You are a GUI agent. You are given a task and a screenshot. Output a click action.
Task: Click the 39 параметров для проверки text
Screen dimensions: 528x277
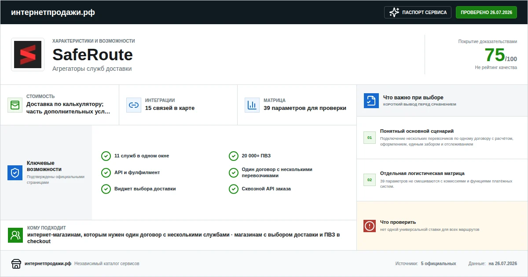pyautogui.click(x=305, y=108)
